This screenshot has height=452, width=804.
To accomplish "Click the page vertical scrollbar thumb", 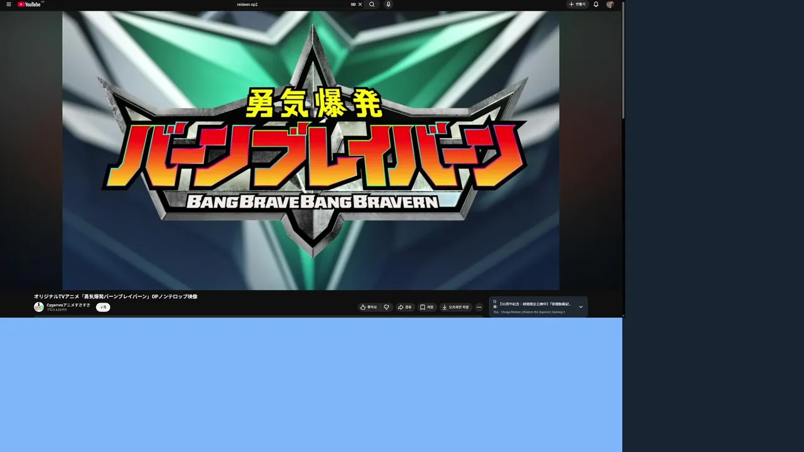I will [623, 60].
